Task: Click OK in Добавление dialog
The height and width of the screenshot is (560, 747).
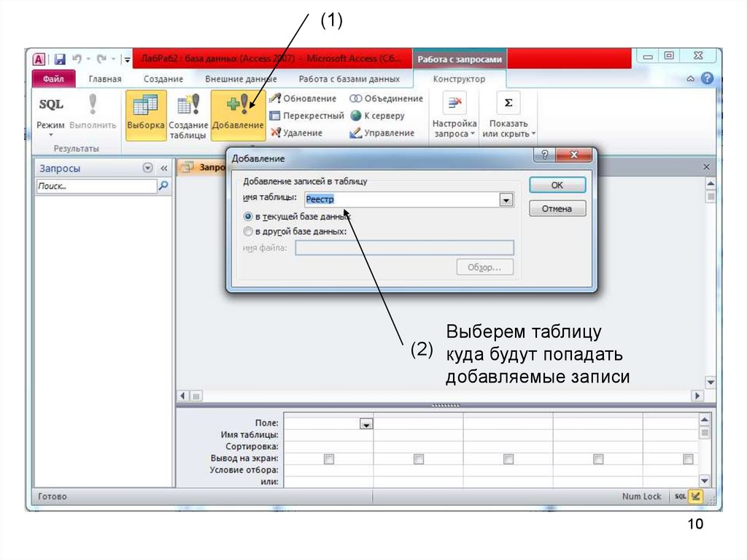Action: tap(557, 185)
